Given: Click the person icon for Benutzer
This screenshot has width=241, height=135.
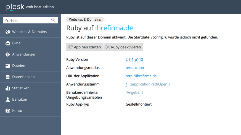Looking at the screenshot, I should 8,100.
